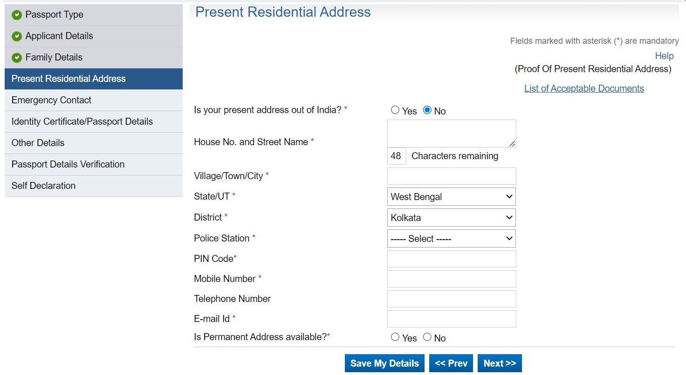The width and height of the screenshot is (686, 375).
Task: Select Yes for address out of India
Action: [395, 110]
